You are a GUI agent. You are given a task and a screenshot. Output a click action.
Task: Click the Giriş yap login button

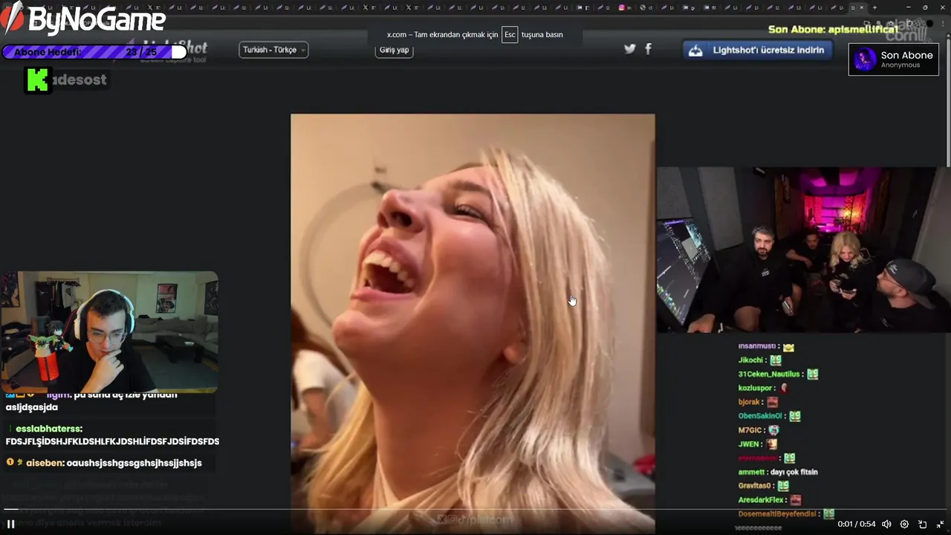(394, 50)
